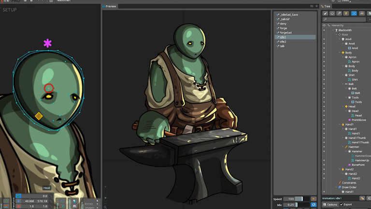Viewport: 371px width, 209px height.
Task: Click the Preview panel menu icon
Action: click(316, 6)
